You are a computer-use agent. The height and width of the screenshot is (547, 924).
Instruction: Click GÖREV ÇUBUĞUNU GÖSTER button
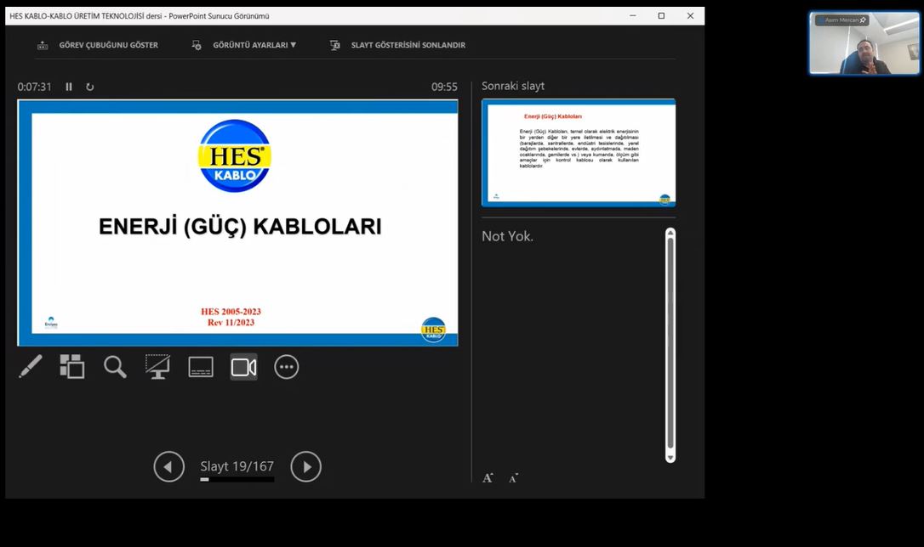(108, 45)
